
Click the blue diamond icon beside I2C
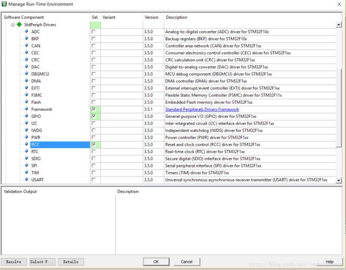26,123
